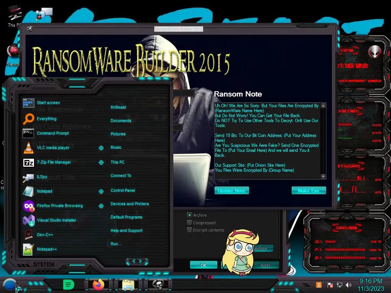Open Notepad++ from the Start menu
This screenshot has height=293, width=391.
point(40,249)
